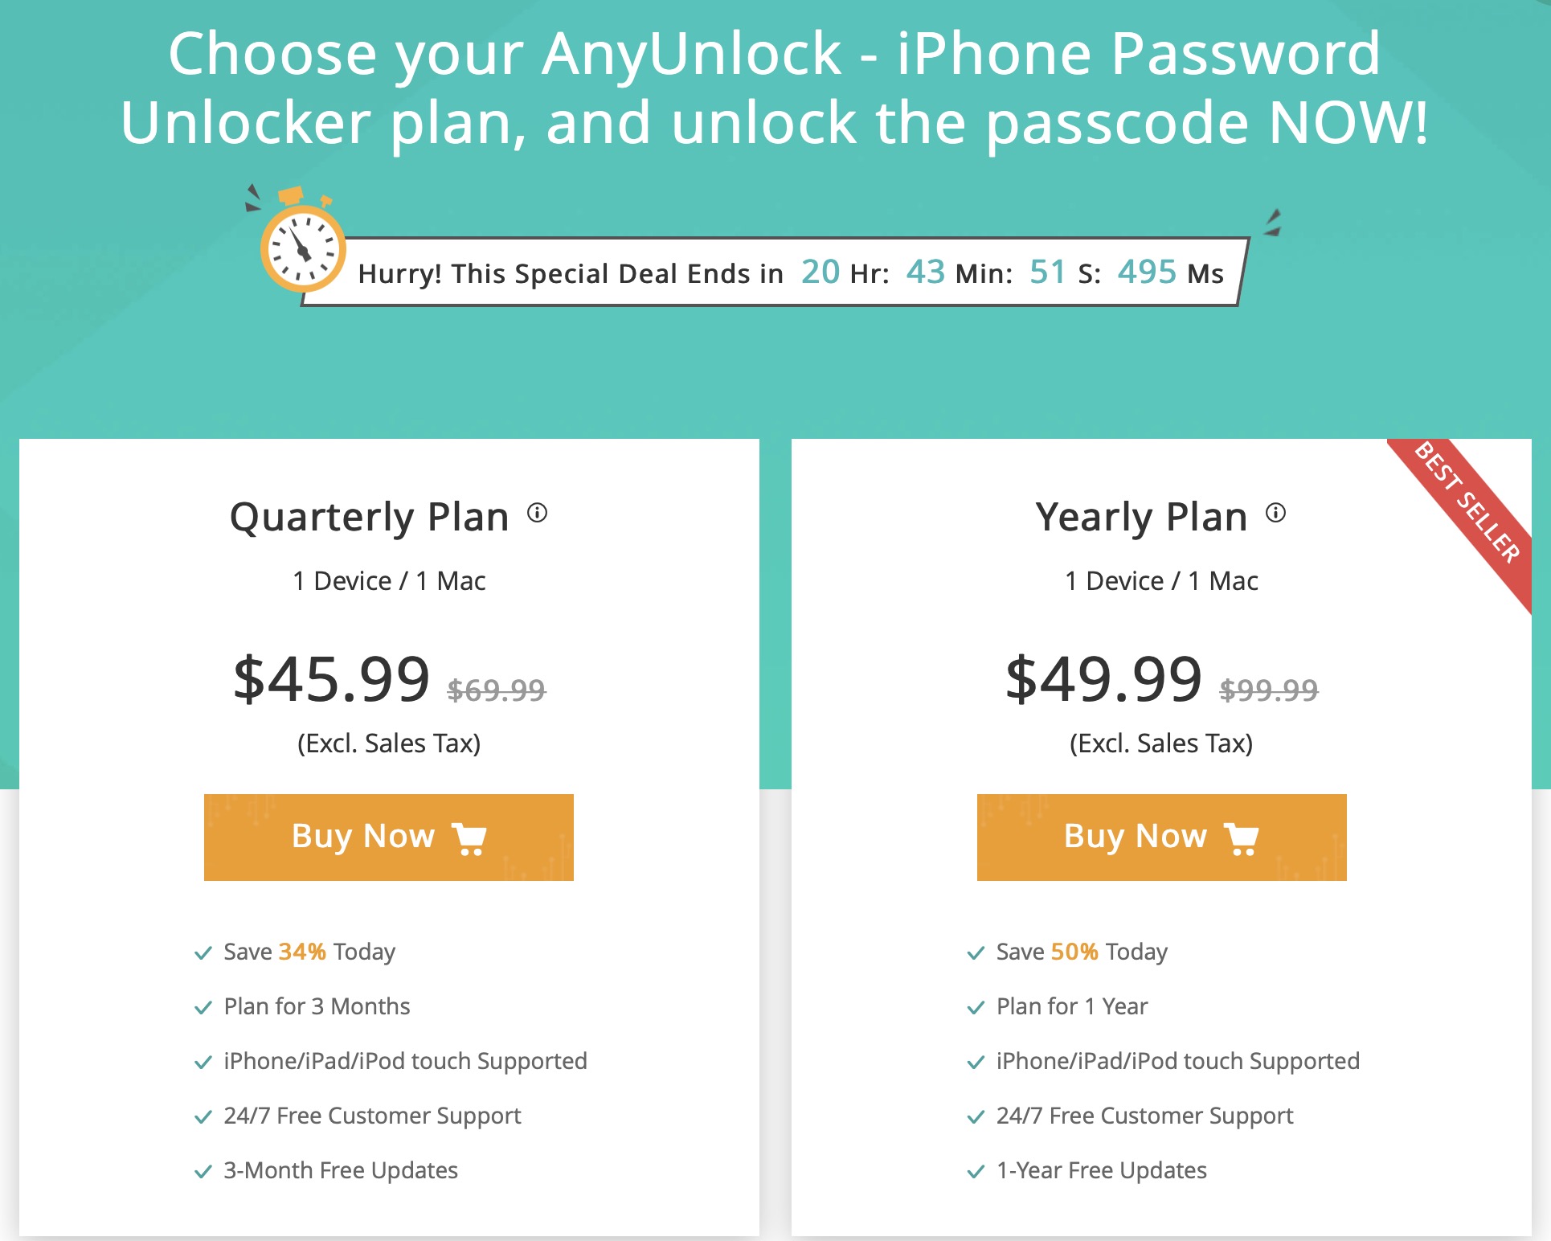Buy the Yearly Plan now
The image size is (1551, 1241).
1161,837
